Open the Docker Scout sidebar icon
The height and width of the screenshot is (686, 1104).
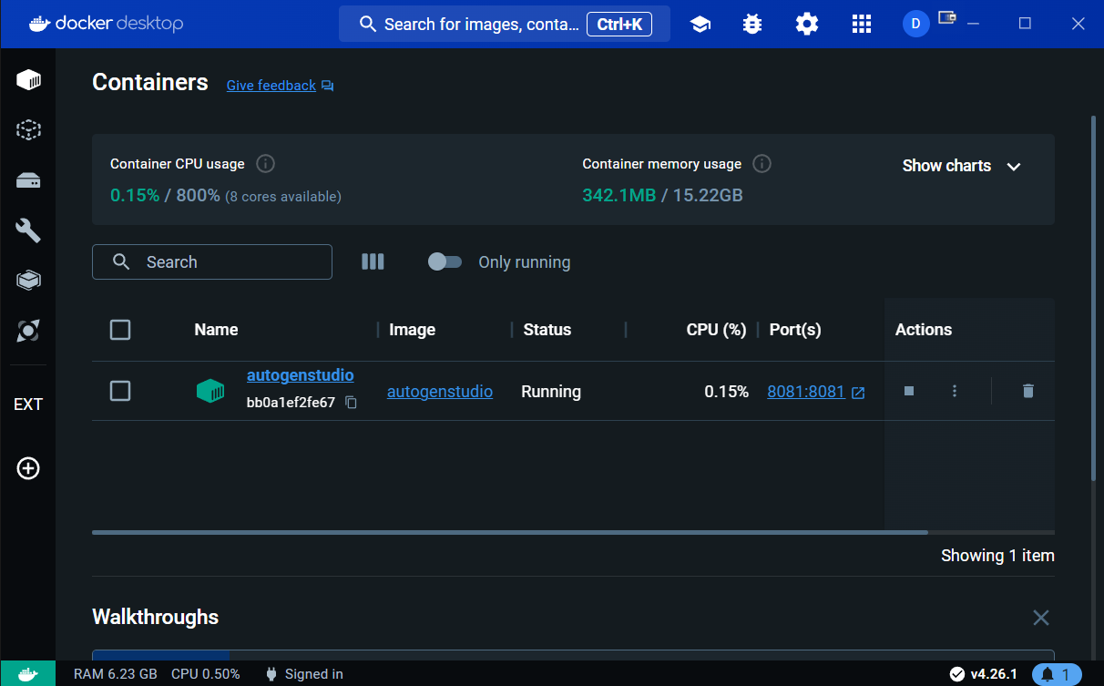28,330
